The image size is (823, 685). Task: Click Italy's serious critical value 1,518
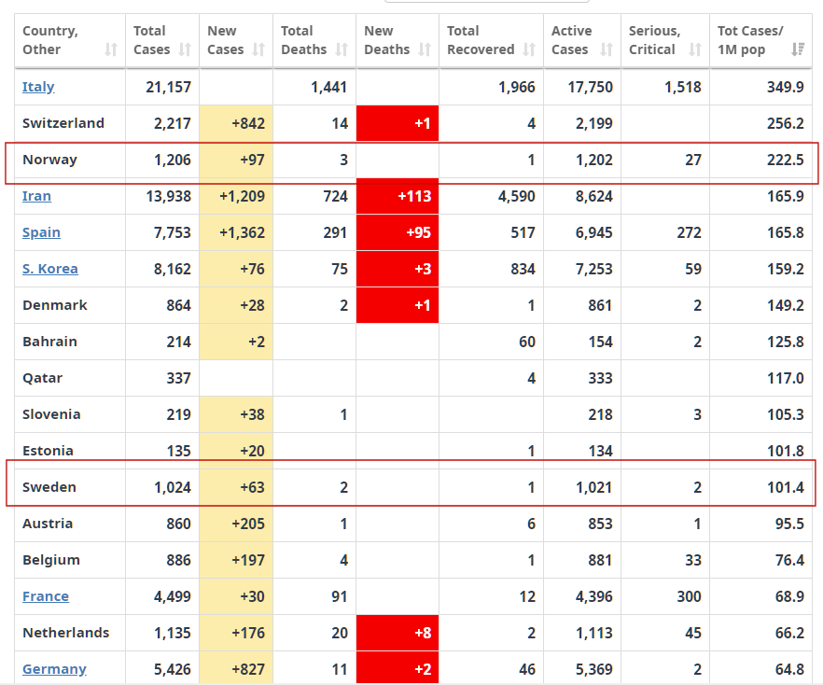683,87
